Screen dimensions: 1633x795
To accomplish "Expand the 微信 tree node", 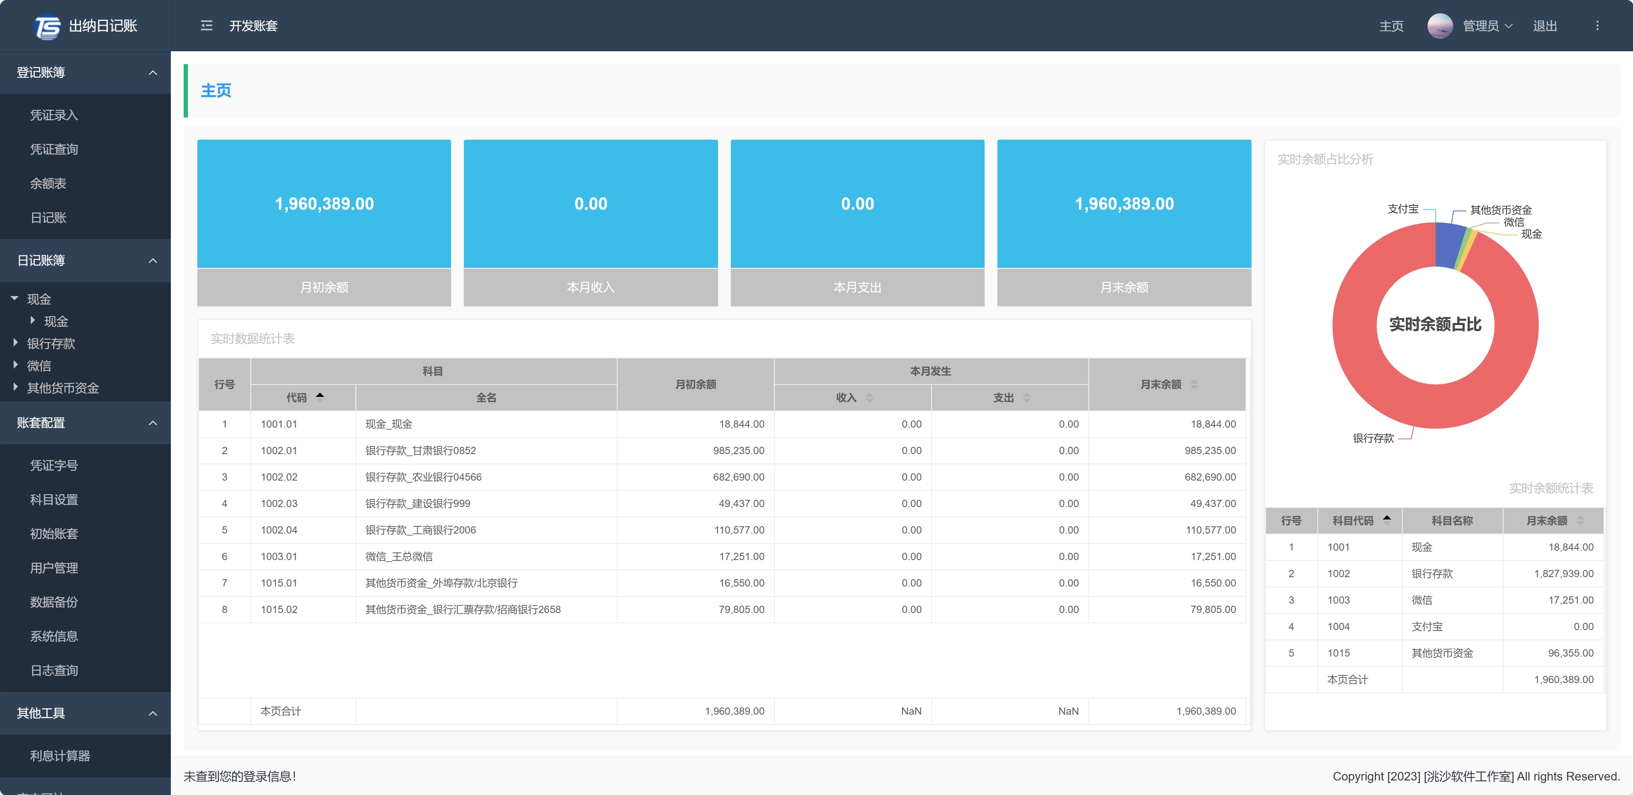I will tap(15, 365).
